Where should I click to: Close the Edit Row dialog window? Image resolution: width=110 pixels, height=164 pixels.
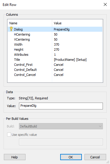click(x=105, y=4)
